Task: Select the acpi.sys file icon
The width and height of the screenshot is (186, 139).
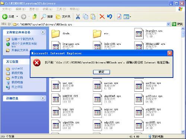Action: click(x=56, y=112)
